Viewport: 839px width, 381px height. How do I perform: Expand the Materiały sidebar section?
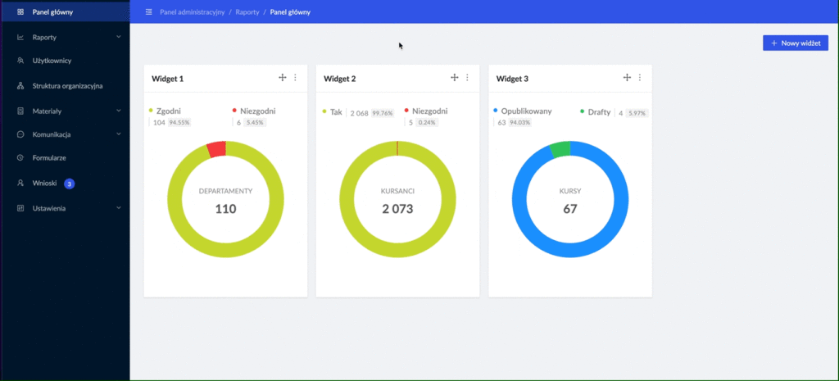118,111
